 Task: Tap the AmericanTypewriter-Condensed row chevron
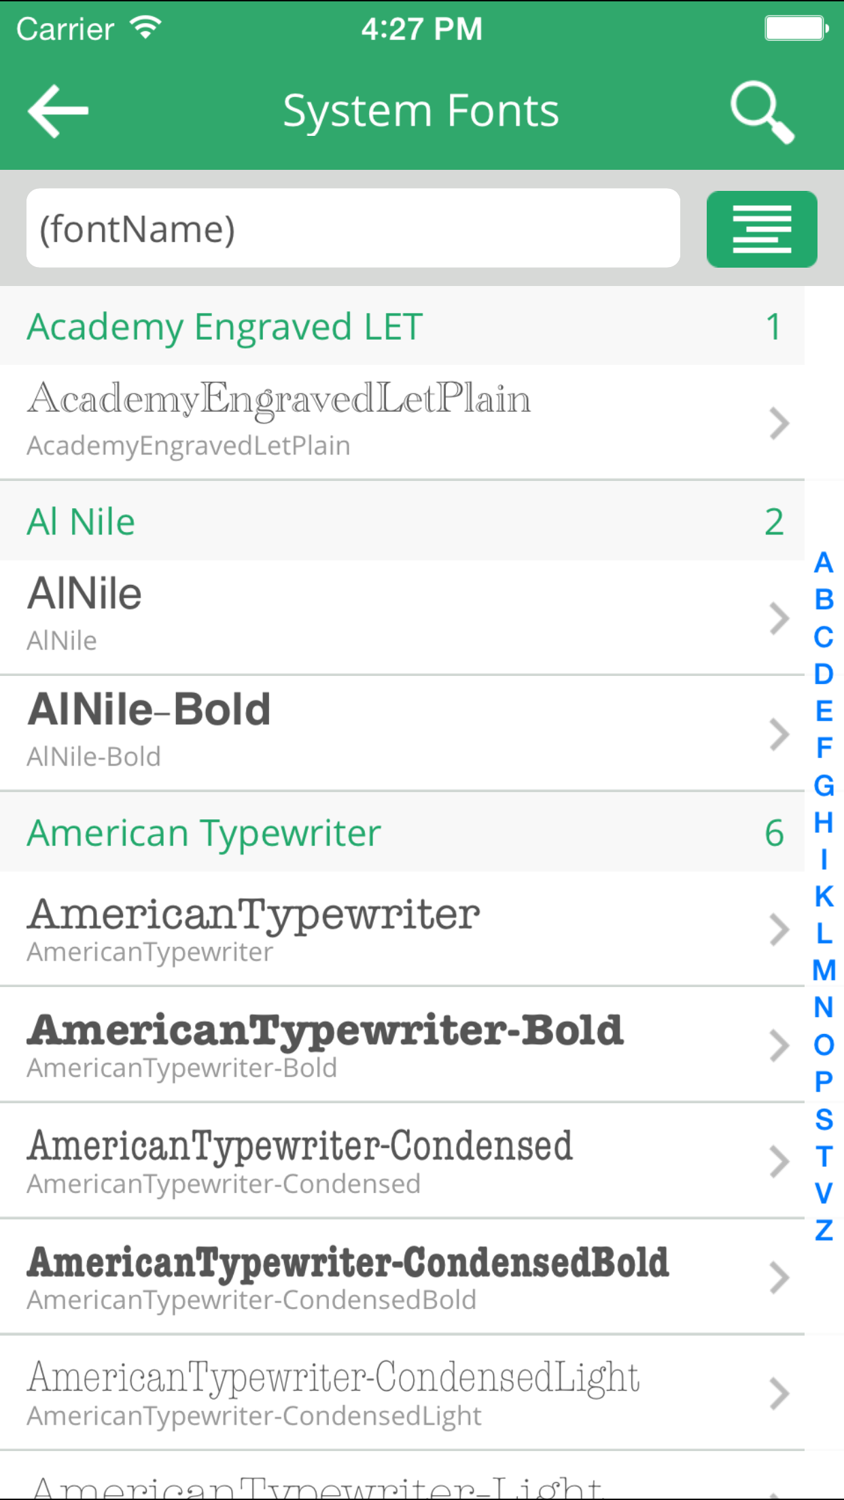[x=779, y=1162]
